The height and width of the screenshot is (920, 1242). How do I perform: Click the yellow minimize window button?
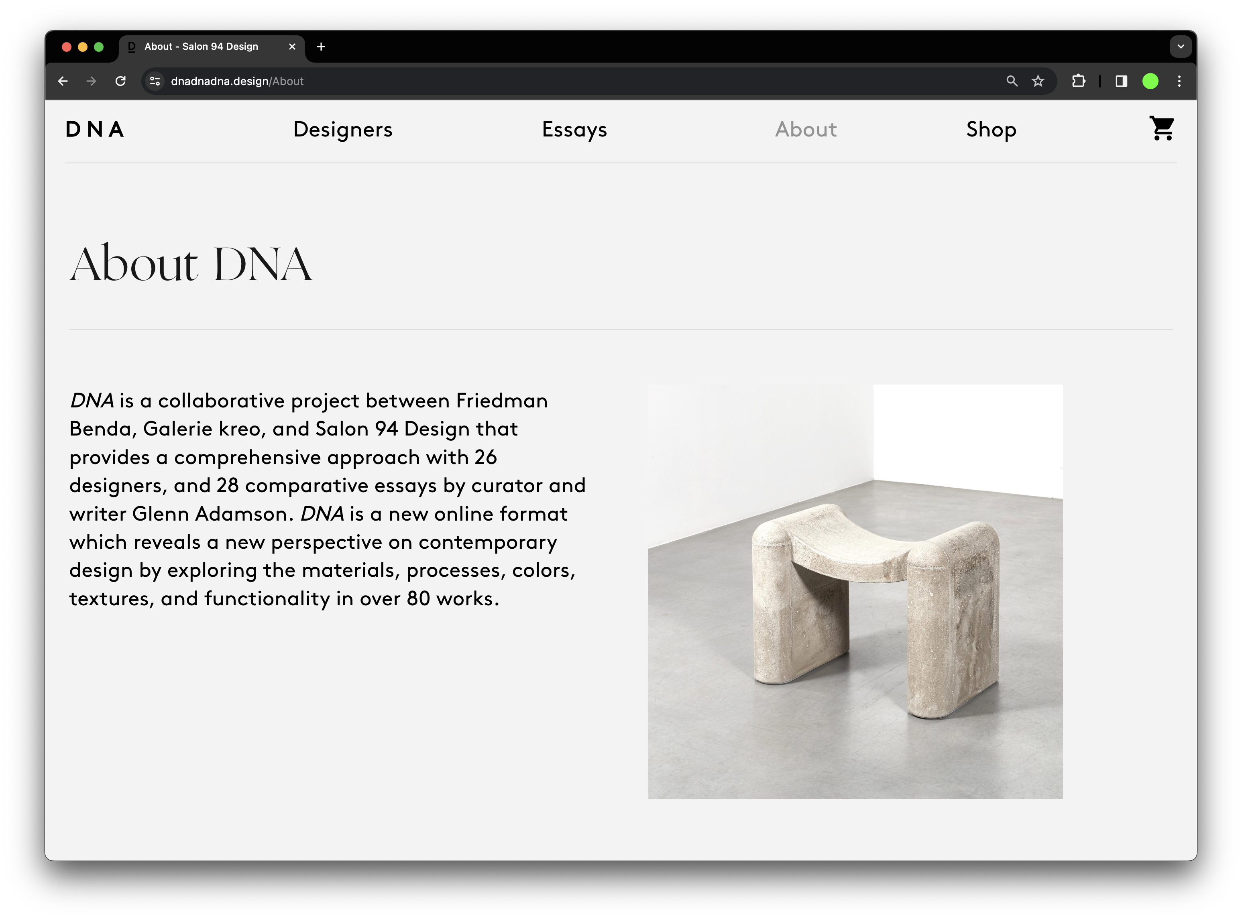pos(82,47)
